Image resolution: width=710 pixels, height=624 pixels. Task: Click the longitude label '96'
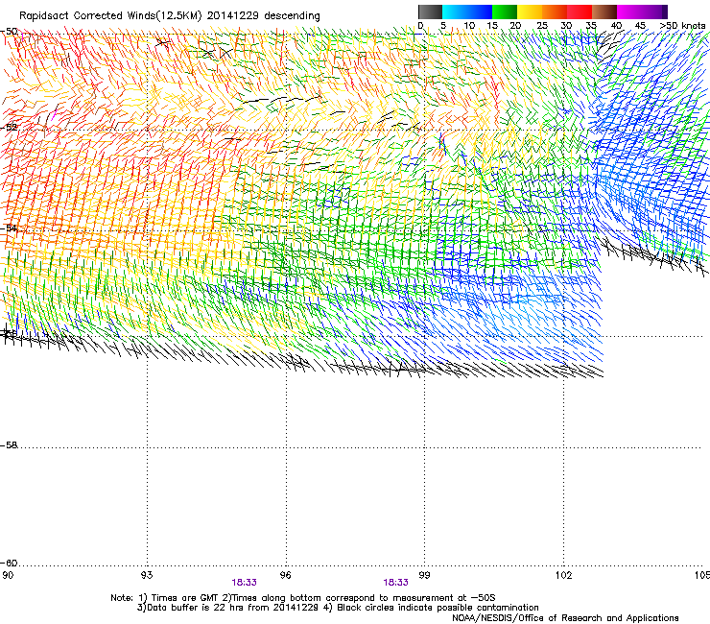[285, 575]
